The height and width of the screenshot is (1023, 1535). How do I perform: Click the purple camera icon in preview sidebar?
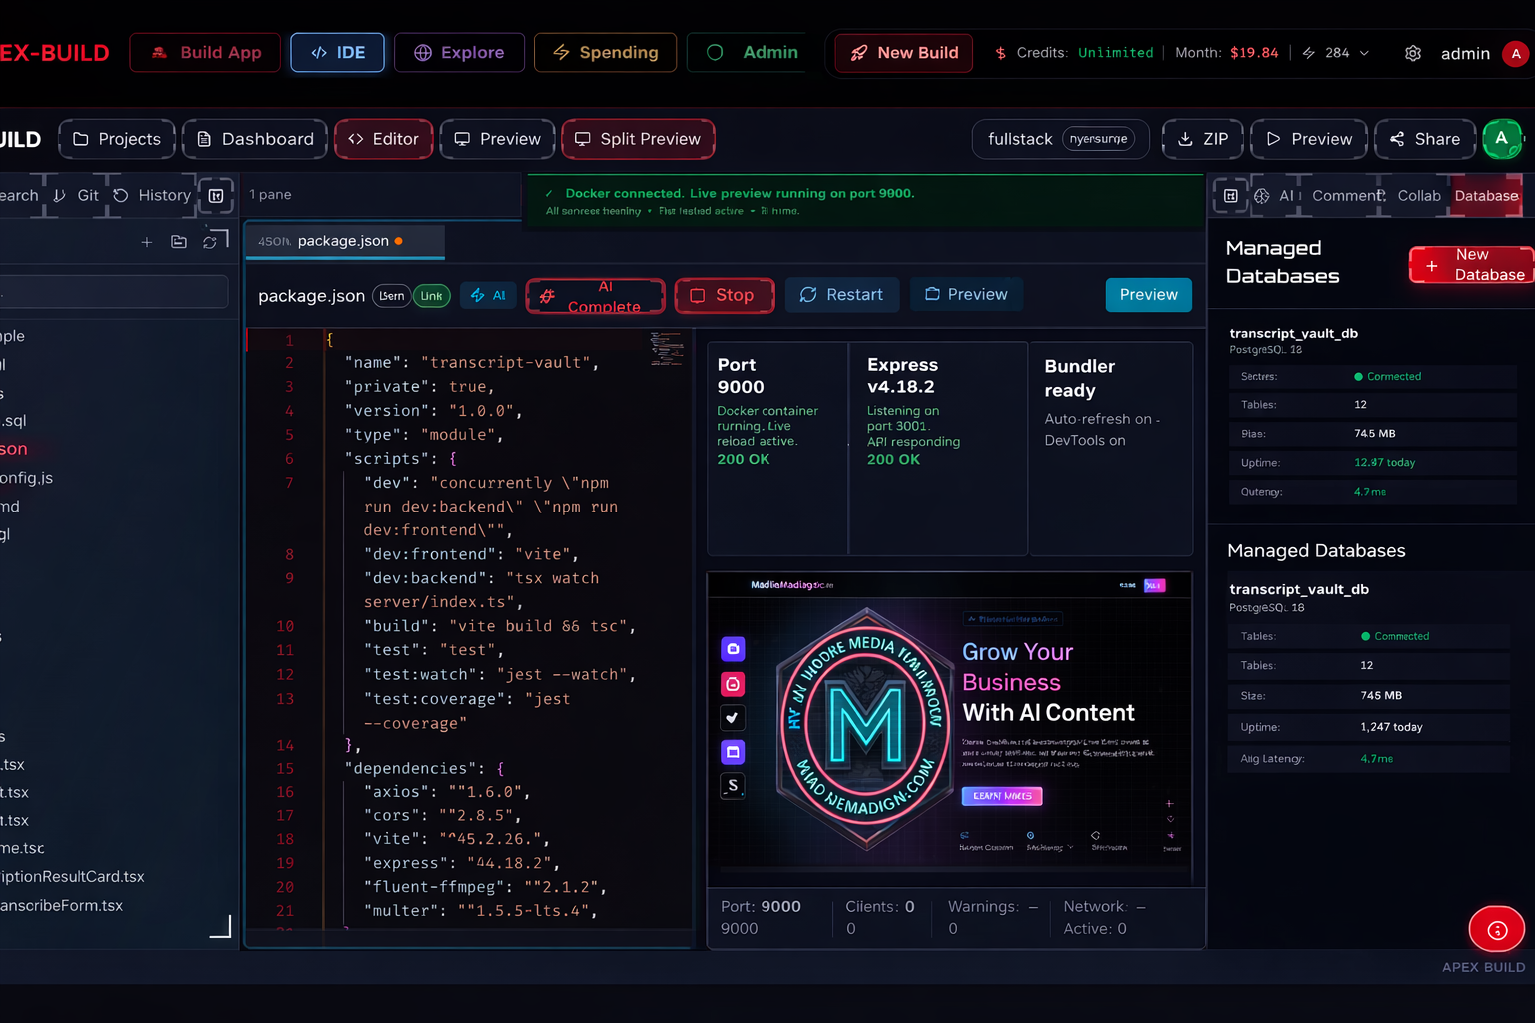[733, 649]
